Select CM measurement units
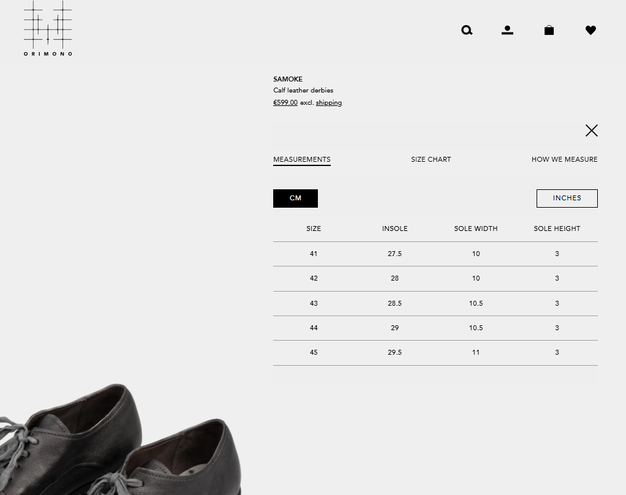Viewport: 626px width, 495px height. 295,198
